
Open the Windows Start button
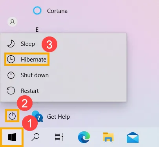[12, 137]
